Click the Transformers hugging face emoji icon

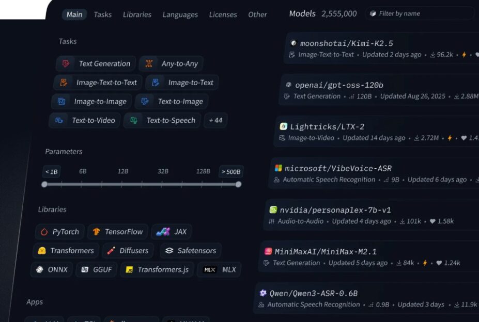point(42,251)
